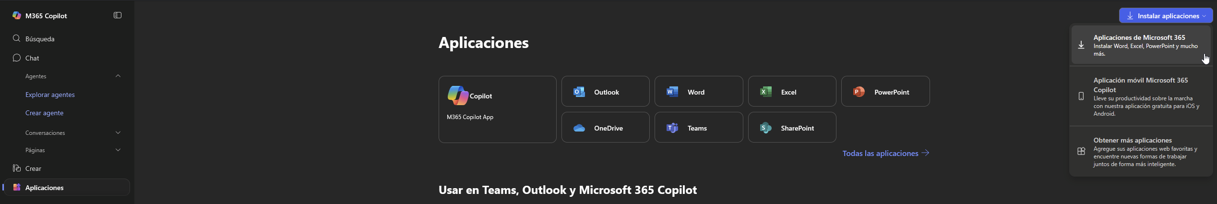Click the Teams app icon
This screenshot has height=204, width=1217.
(x=672, y=128)
